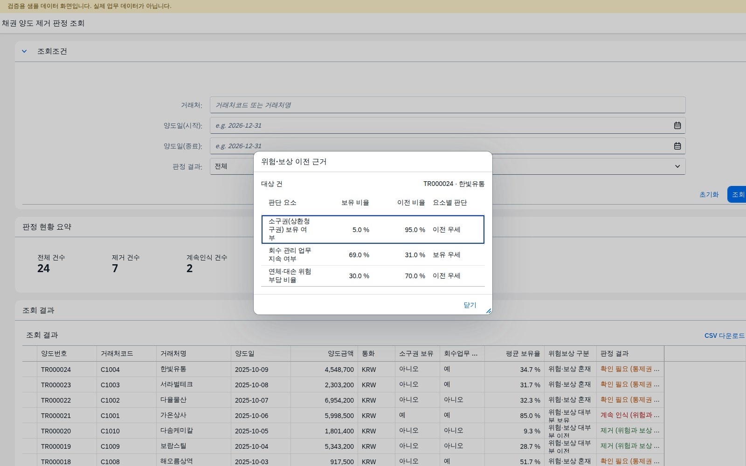Sort by the 양도금액 column header
Viewport: 746px width, 466px height.
pos(324,354)
